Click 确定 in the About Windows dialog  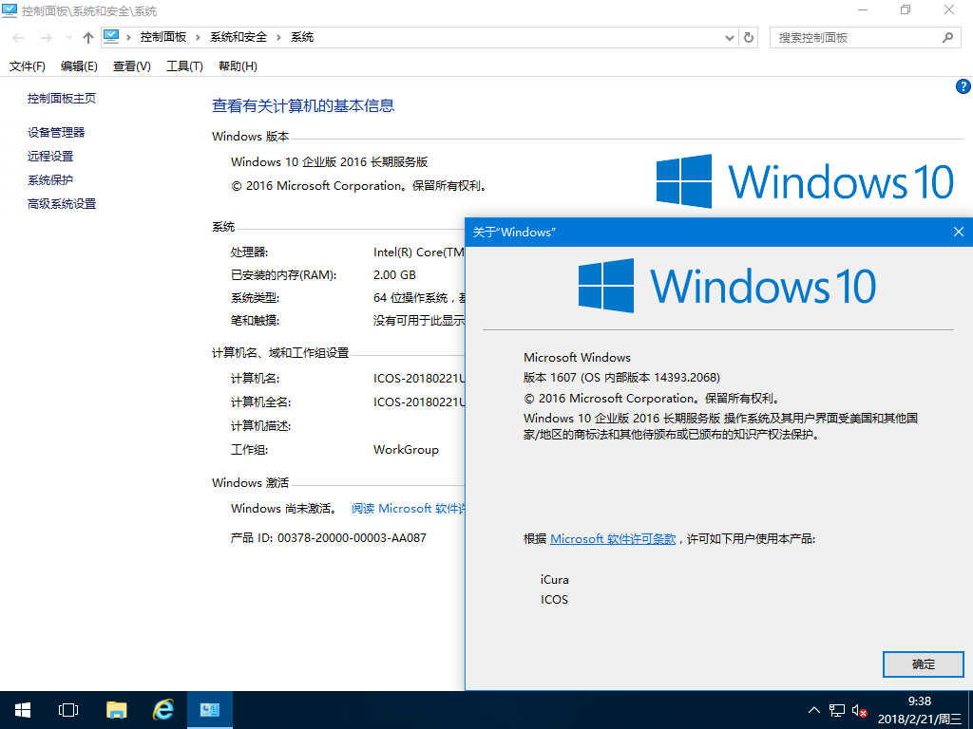(x=923, y=664)
